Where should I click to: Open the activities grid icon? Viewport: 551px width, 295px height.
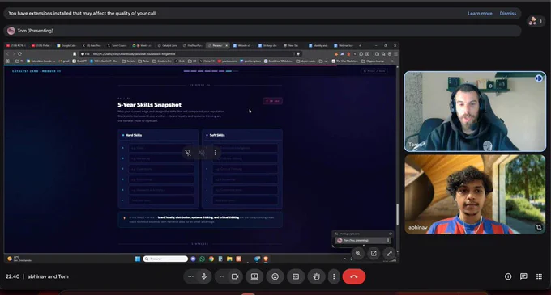pyautogui.click(x=539, y=276)
